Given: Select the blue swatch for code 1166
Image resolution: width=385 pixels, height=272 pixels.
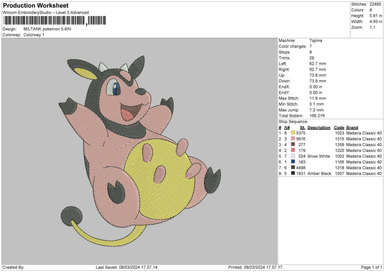Looking at the screenshot, I should click(x=293, y=162).
